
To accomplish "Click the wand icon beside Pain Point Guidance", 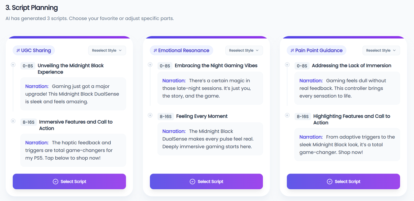I will (x=292, y=50).
